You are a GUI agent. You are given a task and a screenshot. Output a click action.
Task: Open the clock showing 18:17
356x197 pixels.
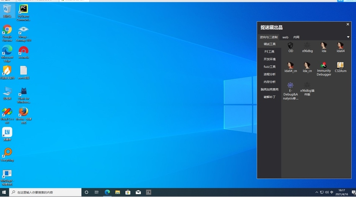tap(342, 192)
